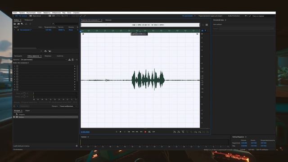
Task: Start recording with the red Record button
Action: tap(145, 132)
